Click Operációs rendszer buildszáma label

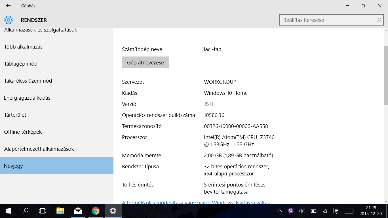point(159,115)
